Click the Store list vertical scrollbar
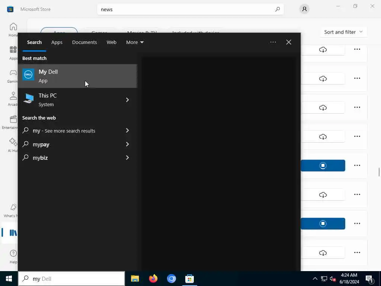Viewport: 381px width, 286px height. 379,172
